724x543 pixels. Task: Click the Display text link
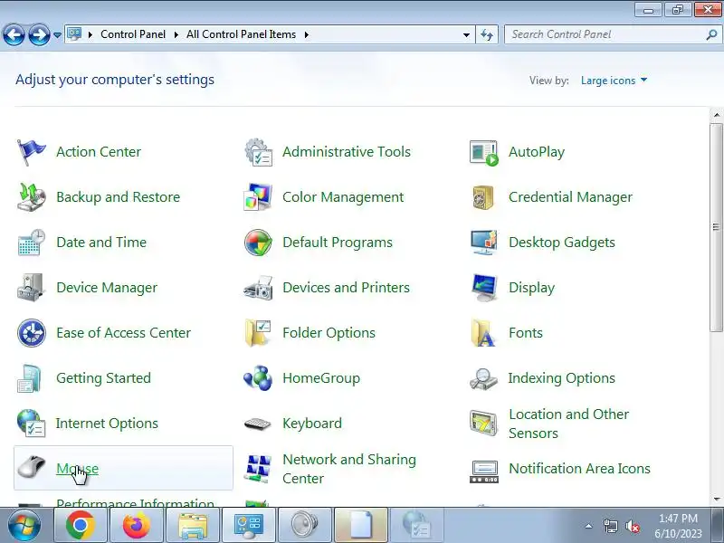tap(531, 288)
